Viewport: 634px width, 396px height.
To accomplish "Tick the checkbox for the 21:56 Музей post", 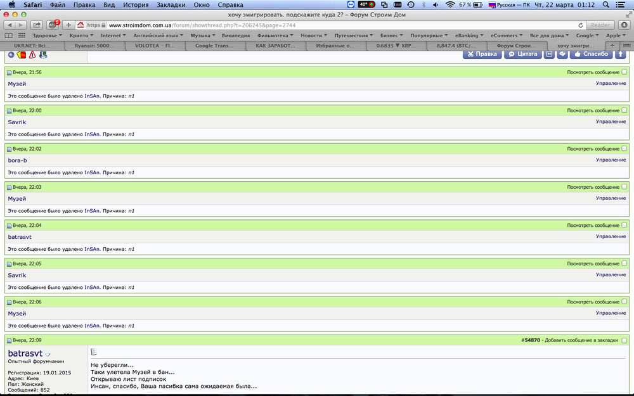I will (624, 72).
